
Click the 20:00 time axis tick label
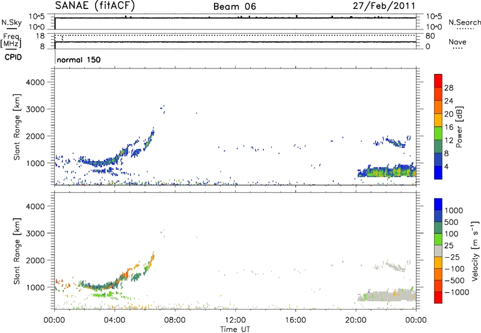355,320
